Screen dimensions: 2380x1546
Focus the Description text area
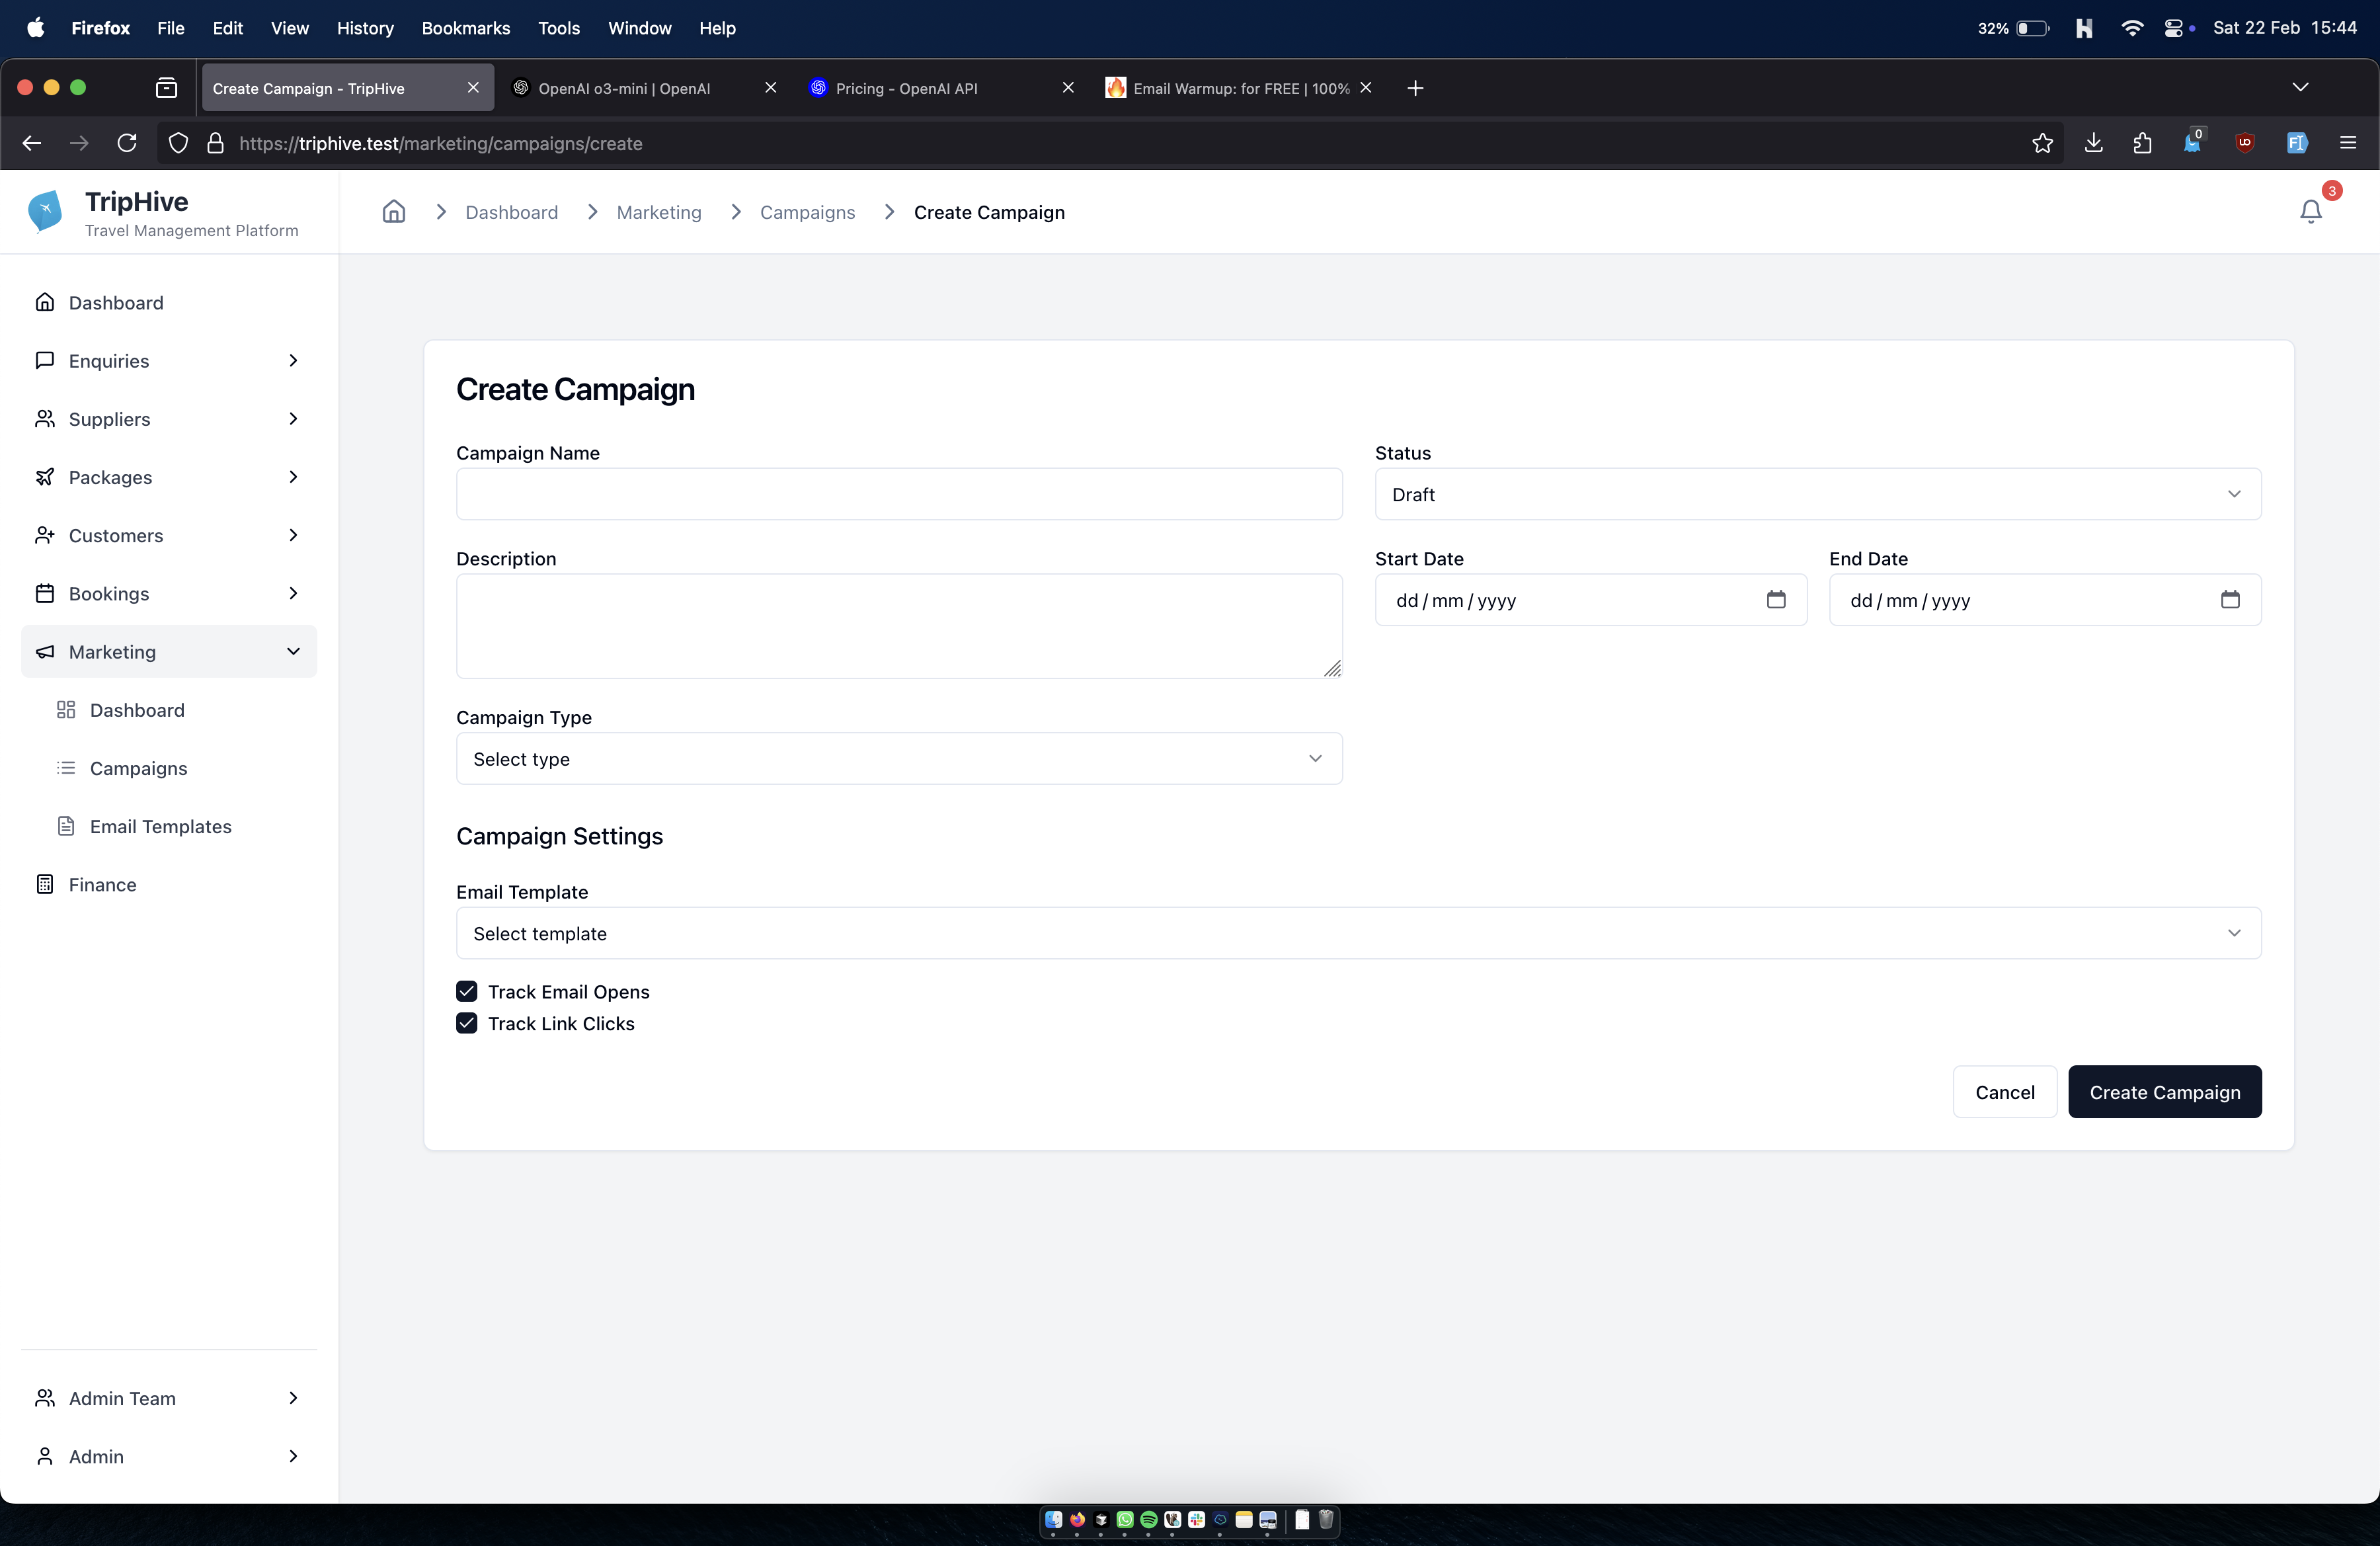(899, 626)
